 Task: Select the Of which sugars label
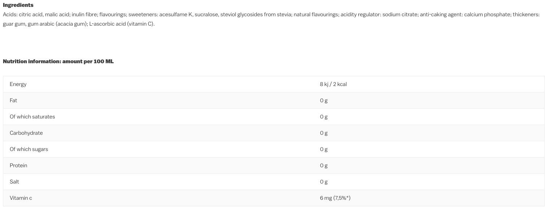click(29, 149)
